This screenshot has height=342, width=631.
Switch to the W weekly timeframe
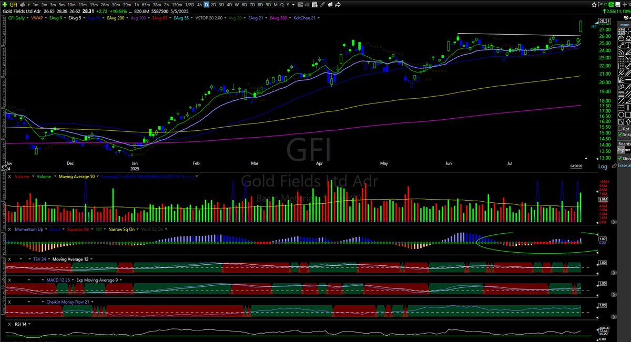(x=237, y=4)
